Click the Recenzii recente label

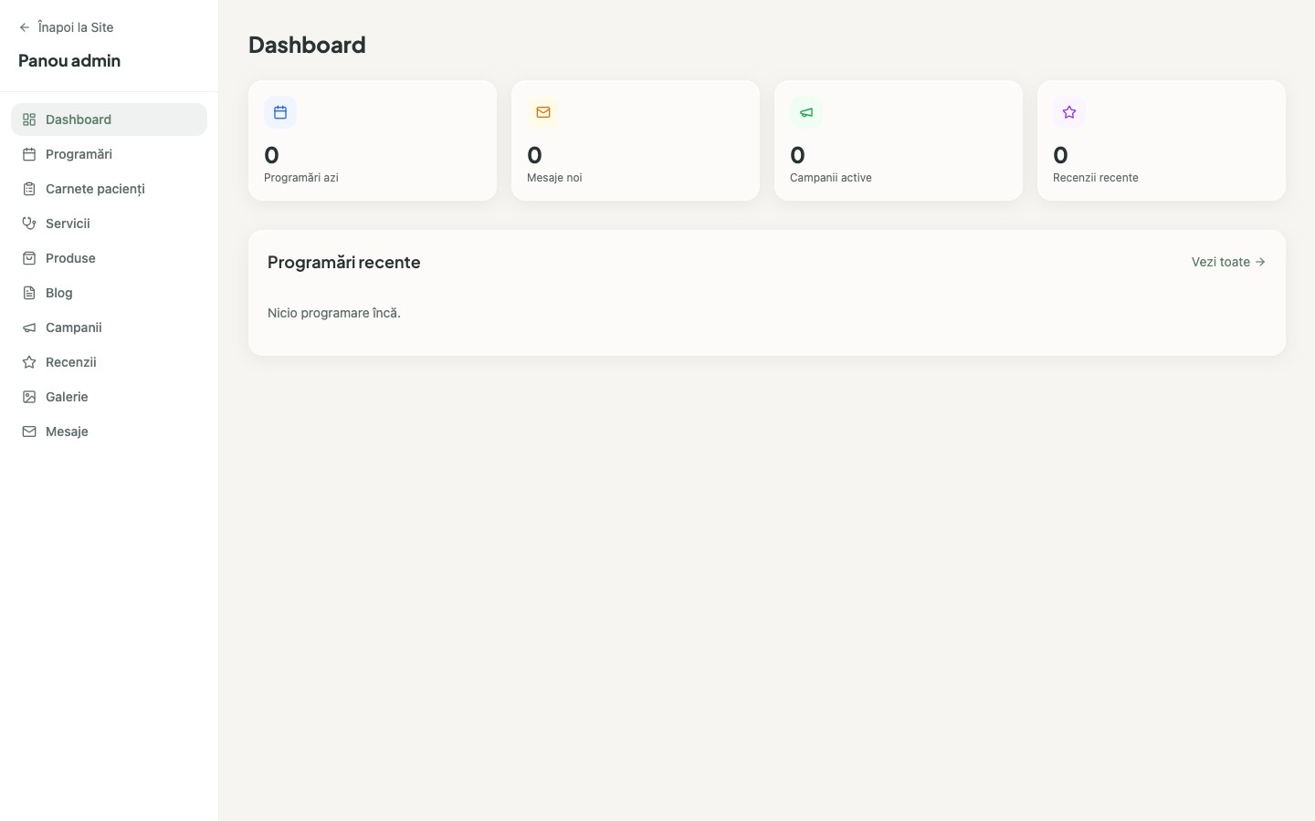click(x=1096, y=178)
